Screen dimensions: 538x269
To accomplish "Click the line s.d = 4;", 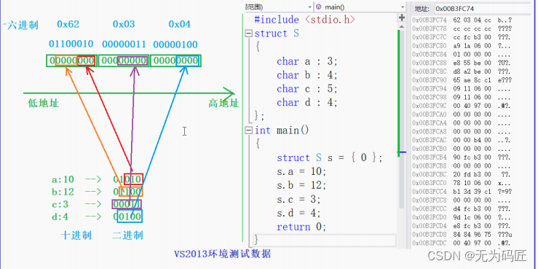I will [298, 213].
